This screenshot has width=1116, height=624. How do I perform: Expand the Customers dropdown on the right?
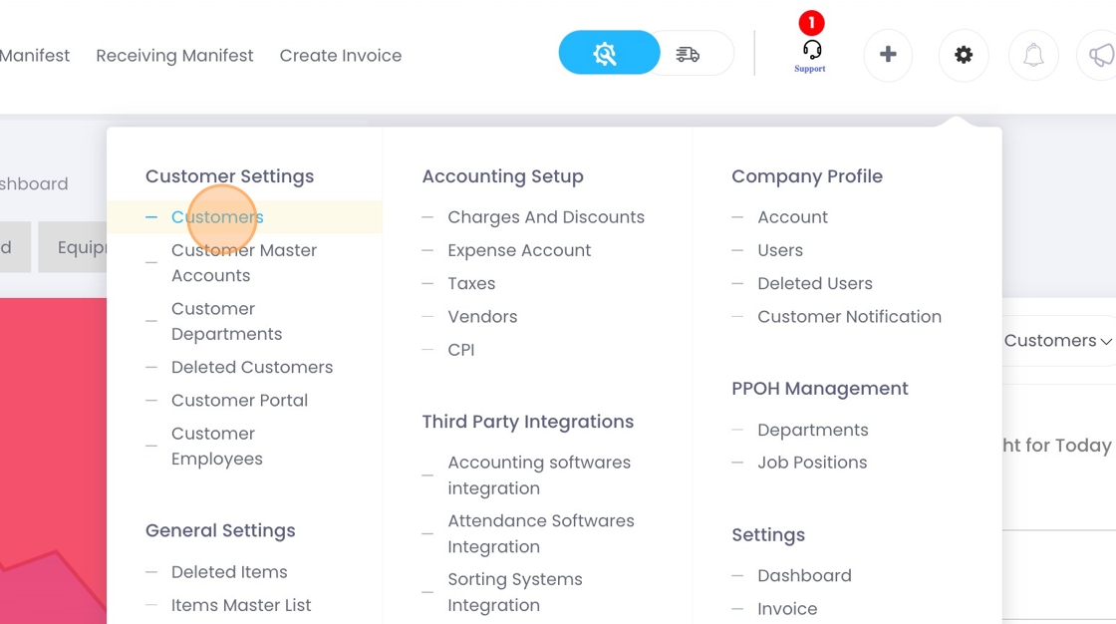1057,341
